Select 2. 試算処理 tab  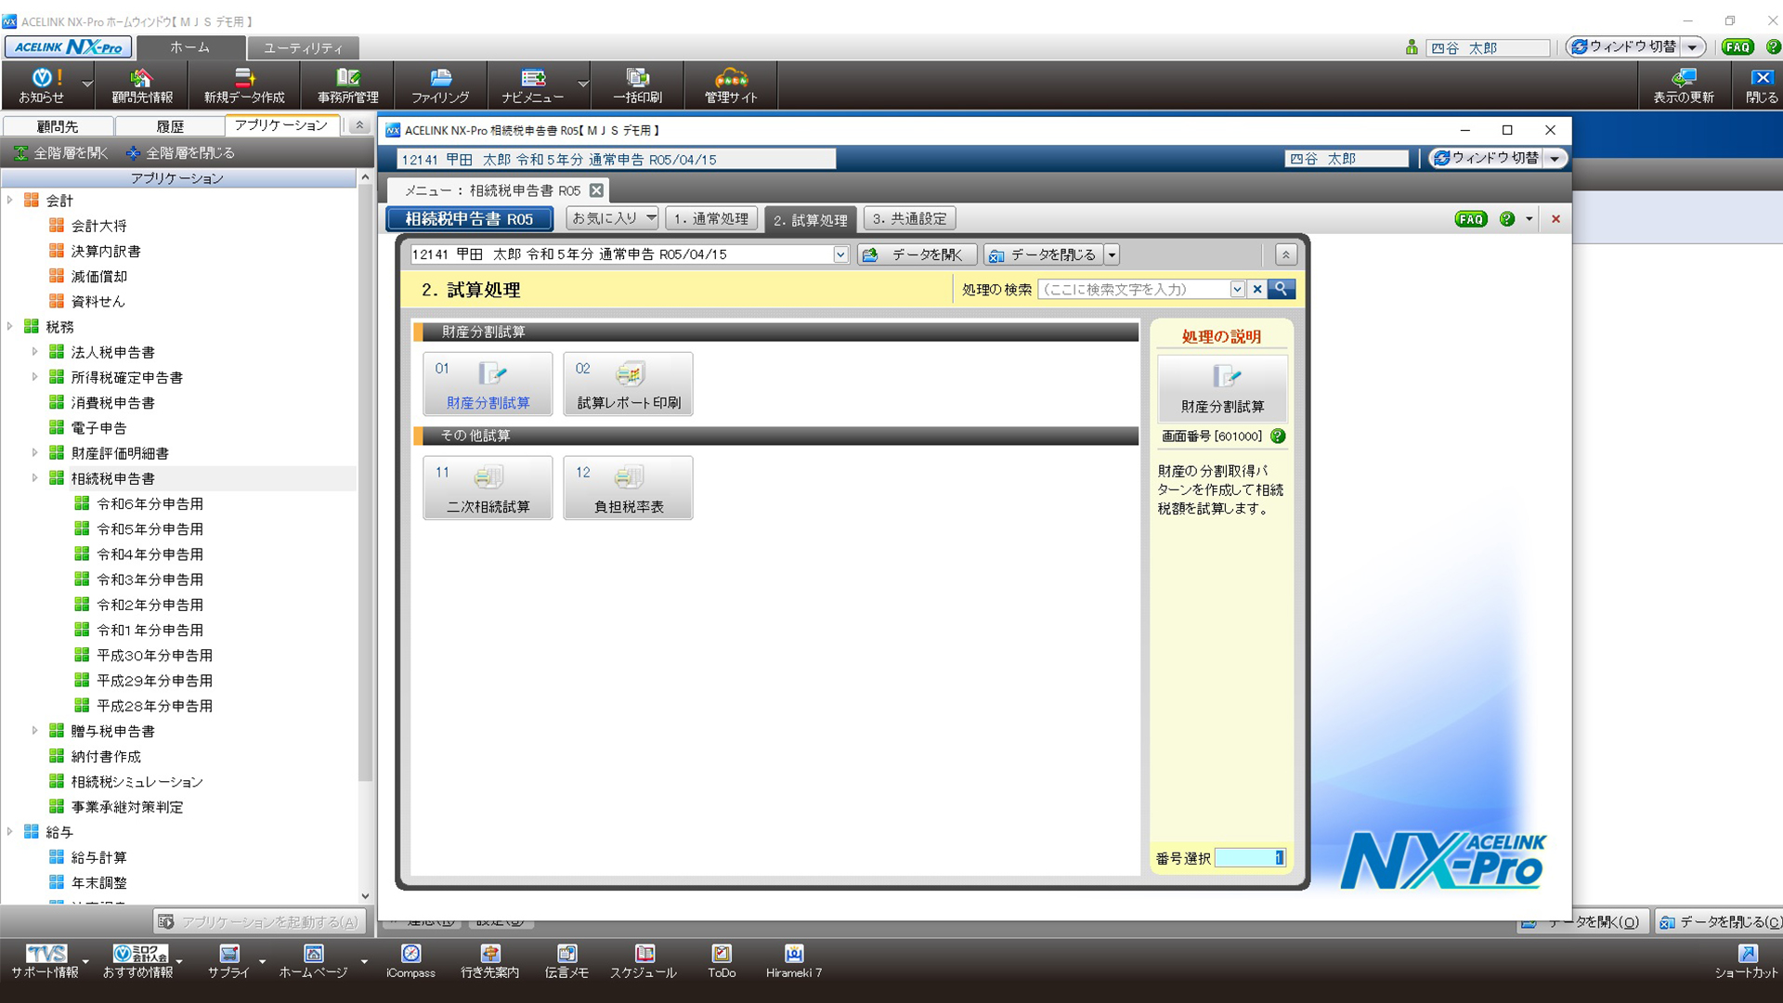point(811,220)
